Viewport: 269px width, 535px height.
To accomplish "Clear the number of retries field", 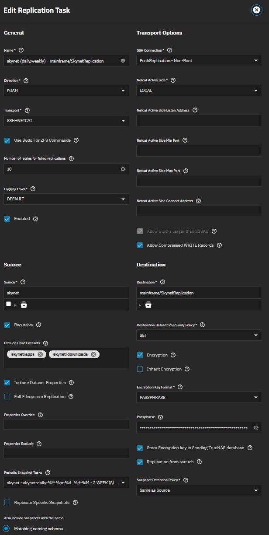I will [x=123, y=169].
